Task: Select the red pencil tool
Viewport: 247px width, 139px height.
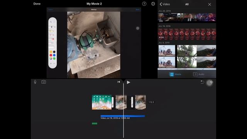Action: click(52, 35)
